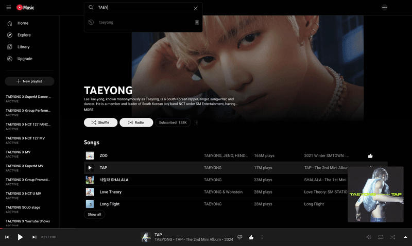Open artist more options menu
This screenshot has height=246, width=412.
[197, 122]
